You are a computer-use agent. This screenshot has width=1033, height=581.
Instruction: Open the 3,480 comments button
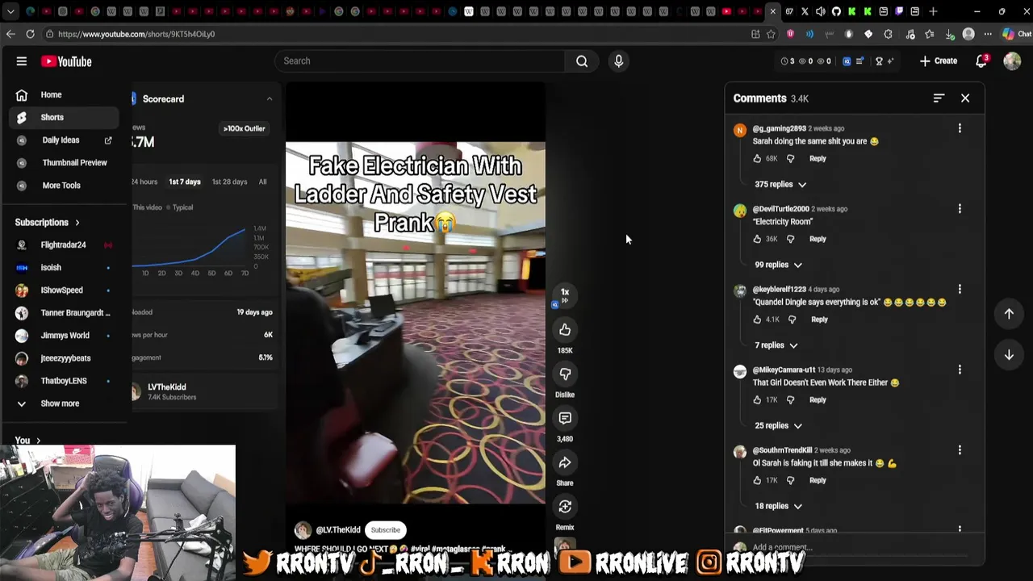point(565,418)
